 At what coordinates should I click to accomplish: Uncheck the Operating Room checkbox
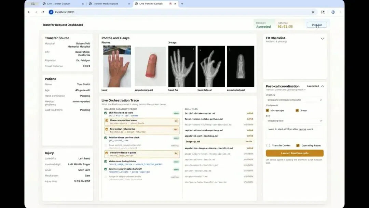pos(298,146)
